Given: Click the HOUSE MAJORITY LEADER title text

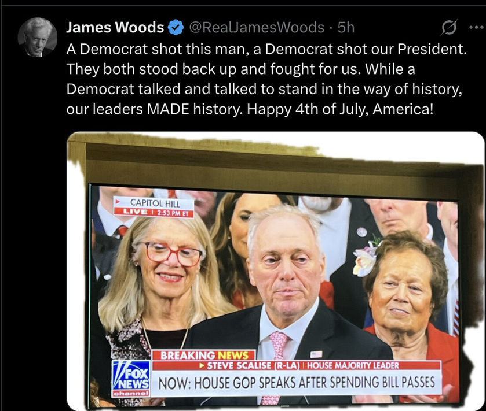Looking at the screenshot, I should tap(353, 365).
